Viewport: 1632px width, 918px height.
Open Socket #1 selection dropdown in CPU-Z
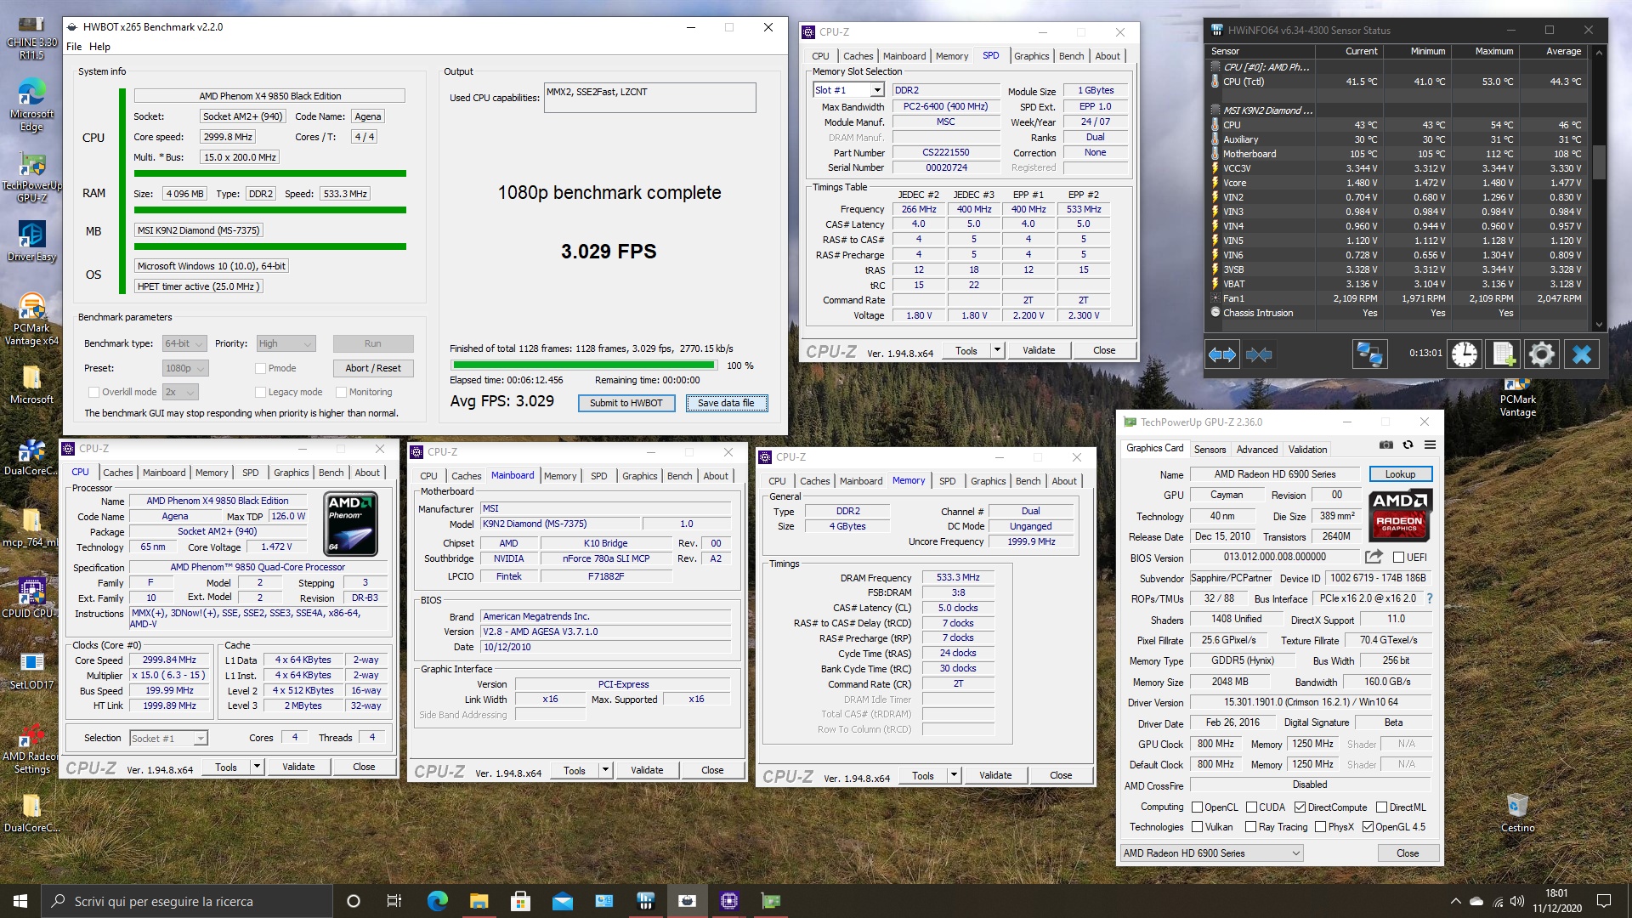pos(167,738)
